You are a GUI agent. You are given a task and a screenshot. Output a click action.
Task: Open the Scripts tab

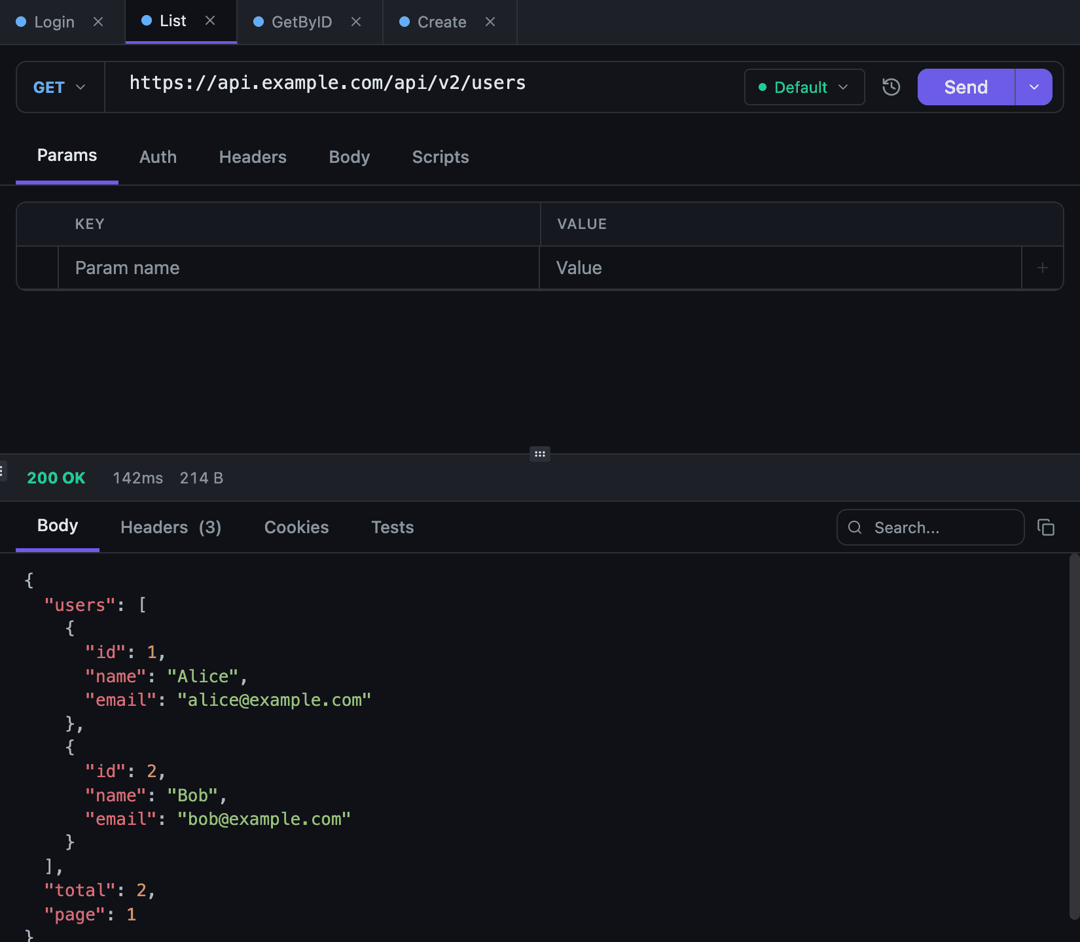[x=441, y=157]
